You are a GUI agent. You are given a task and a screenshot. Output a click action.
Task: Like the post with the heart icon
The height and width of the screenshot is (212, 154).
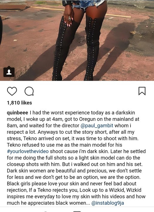(12, 91)
